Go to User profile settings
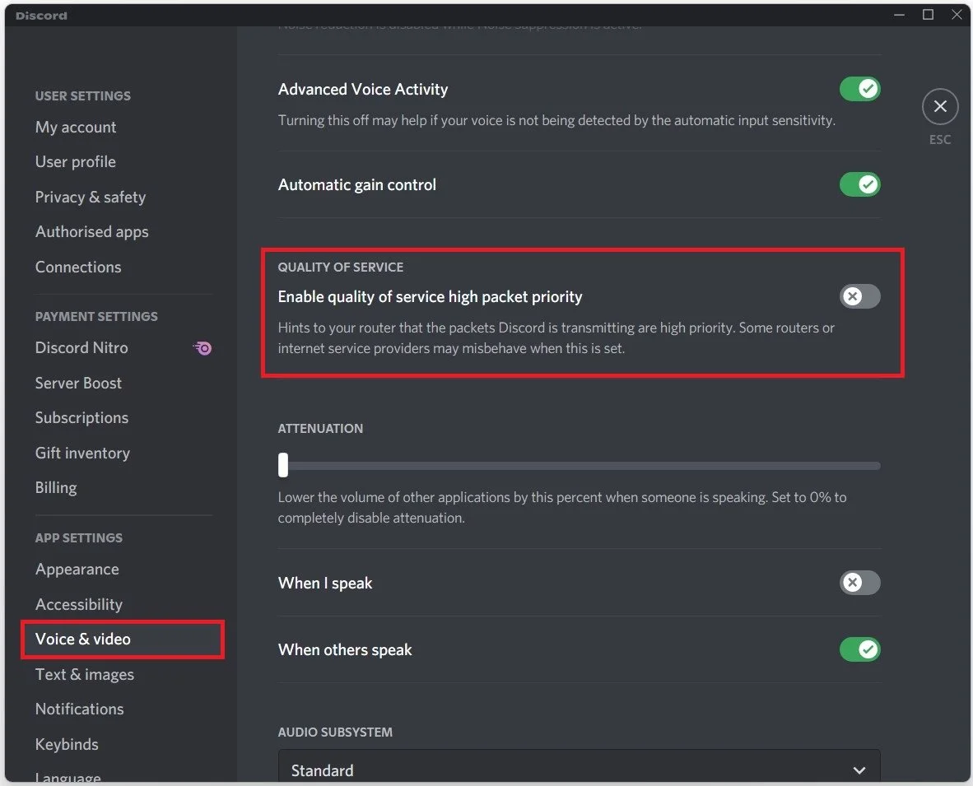This screenshot has width=973, height=786. pyautogui.click(x=76, y=162)
